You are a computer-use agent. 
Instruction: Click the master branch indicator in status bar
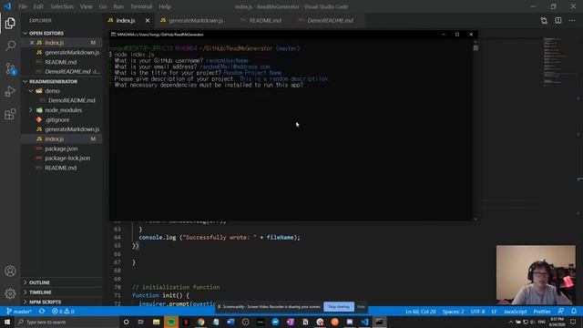(19, 312)
